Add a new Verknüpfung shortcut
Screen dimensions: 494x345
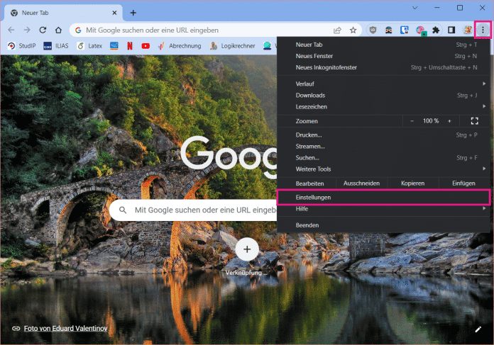pyautogui.click(x=247, y=249)
